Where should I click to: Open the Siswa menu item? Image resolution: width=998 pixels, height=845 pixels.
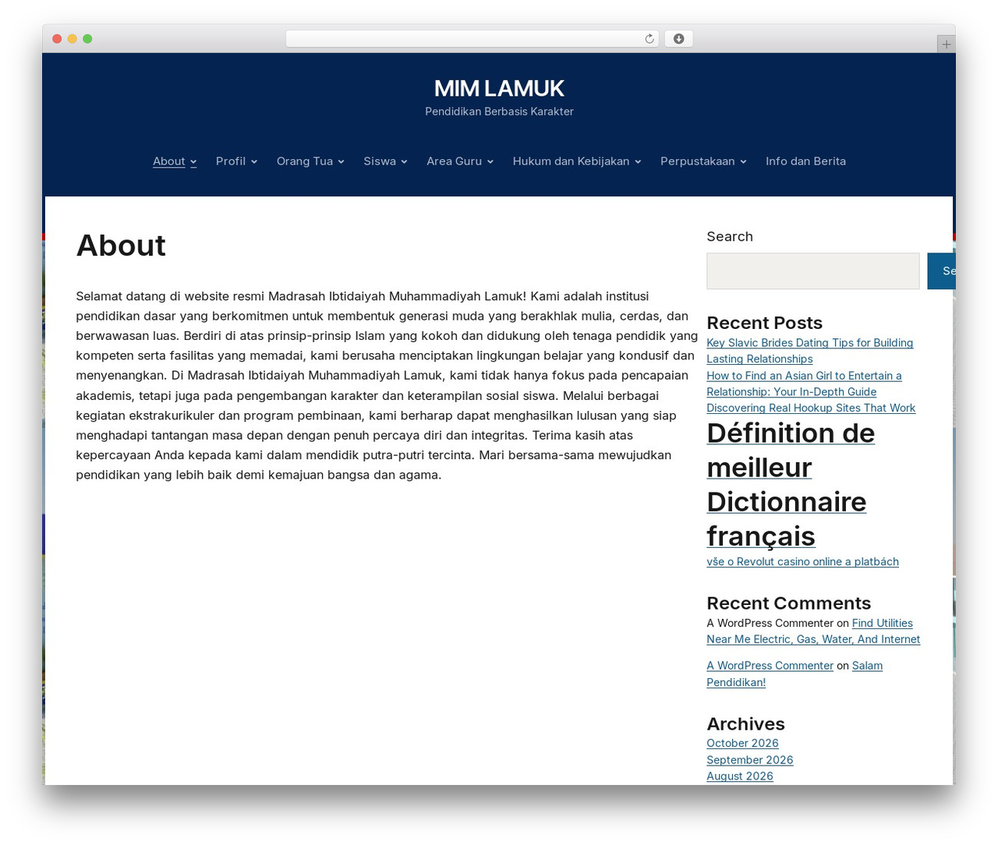point(380,161)
